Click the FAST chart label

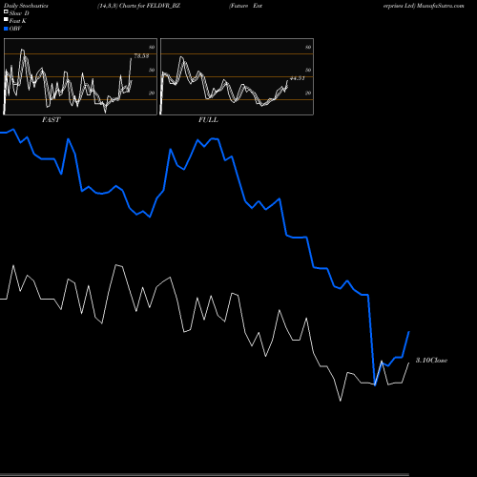(x=51, y=120)
